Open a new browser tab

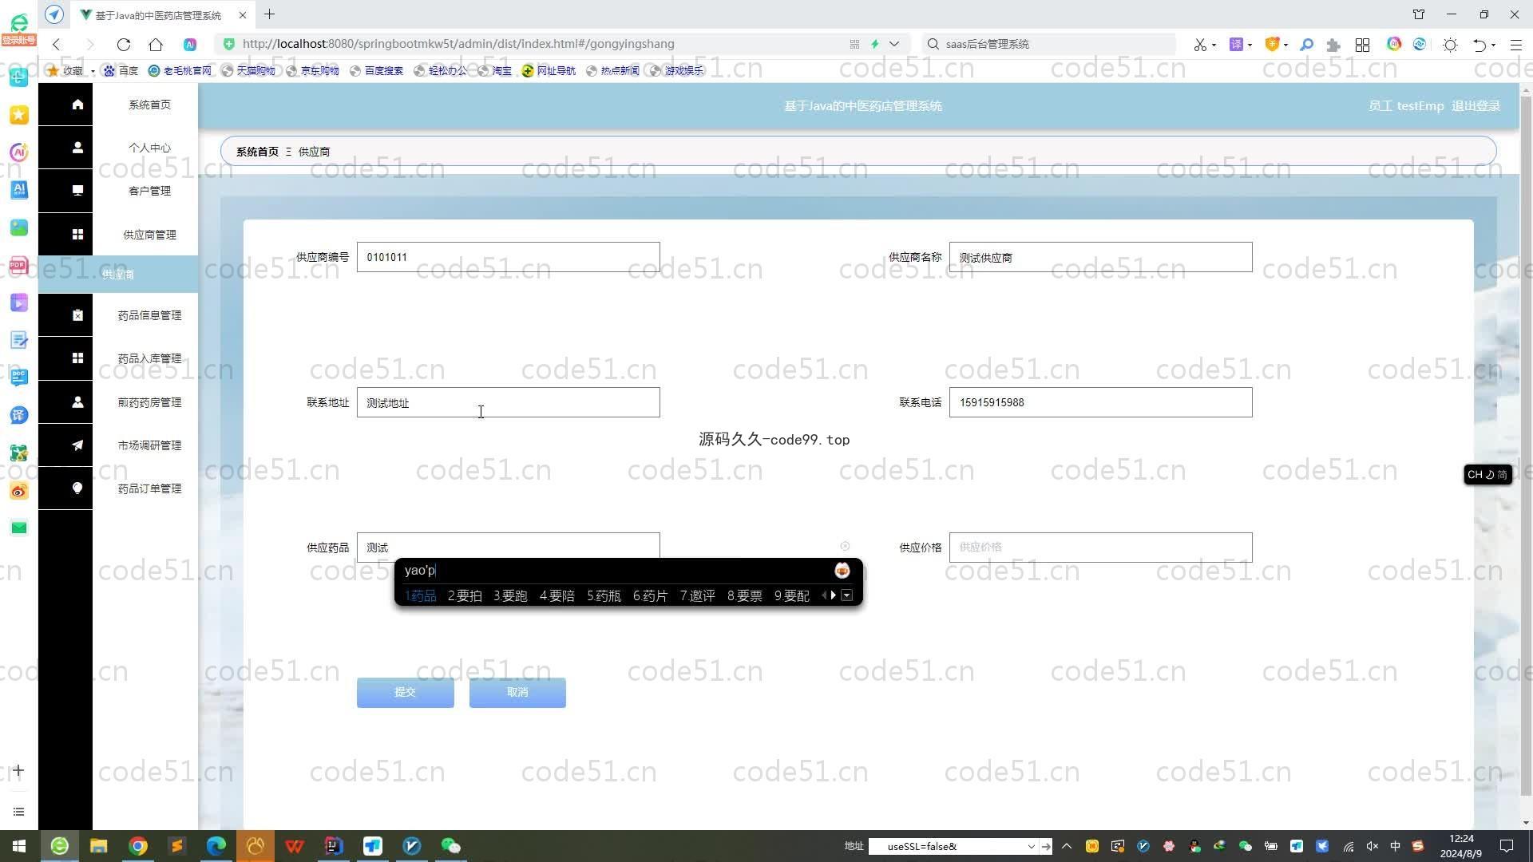pos(270,14)
